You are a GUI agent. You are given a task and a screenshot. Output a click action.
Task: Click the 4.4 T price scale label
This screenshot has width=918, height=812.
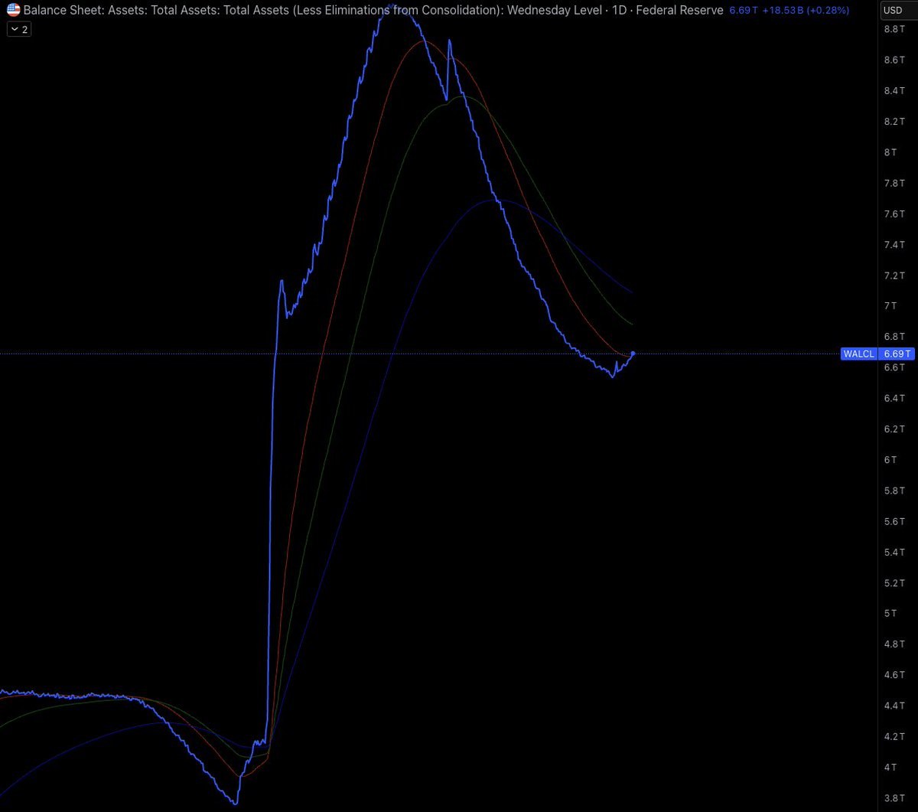[895, 705]
